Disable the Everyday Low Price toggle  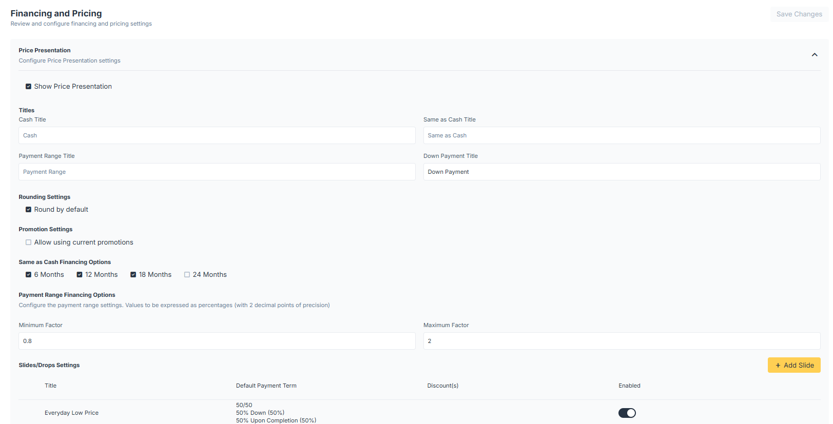pyautogui.click(x=627, y=413)
